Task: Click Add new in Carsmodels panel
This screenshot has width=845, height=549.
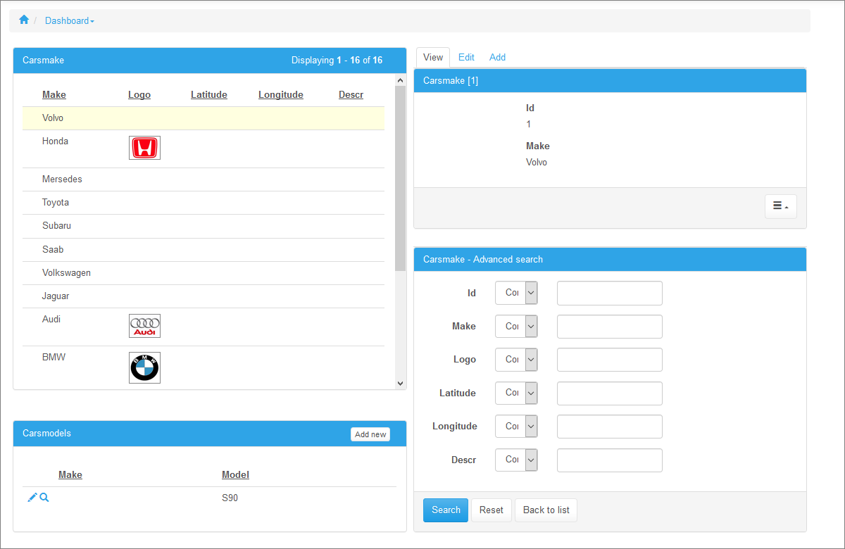Action: point(370,434)
